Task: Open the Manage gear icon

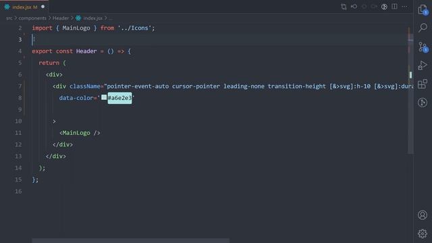Action: [x=423, y=234]
